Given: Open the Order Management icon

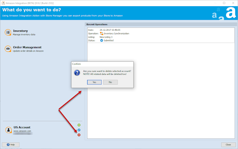Looking at the screenshot, I should point(8,49).
